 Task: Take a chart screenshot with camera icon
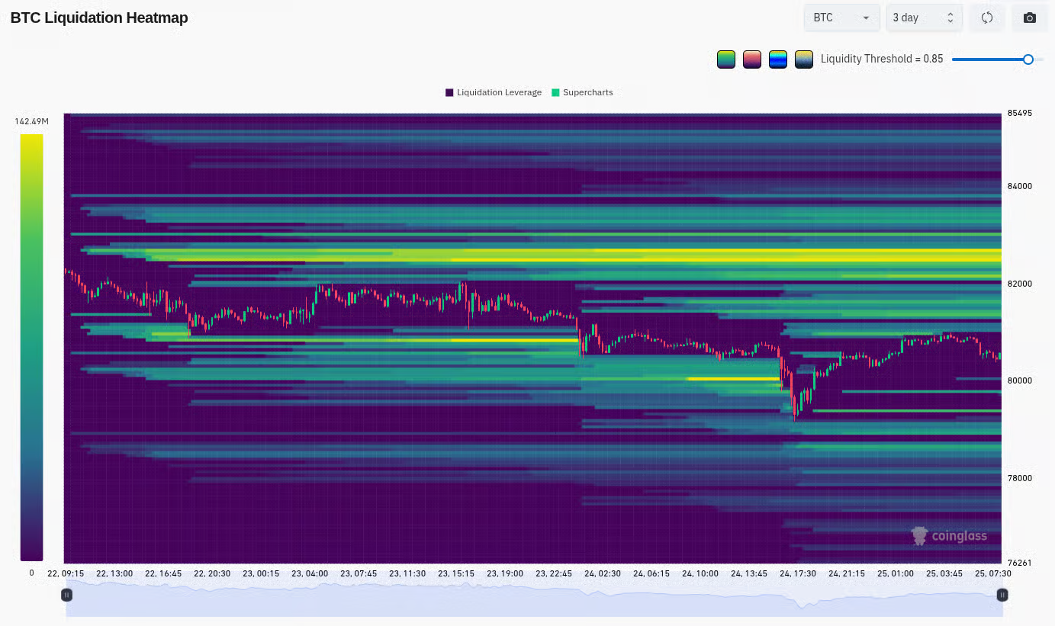(1030, 18)
